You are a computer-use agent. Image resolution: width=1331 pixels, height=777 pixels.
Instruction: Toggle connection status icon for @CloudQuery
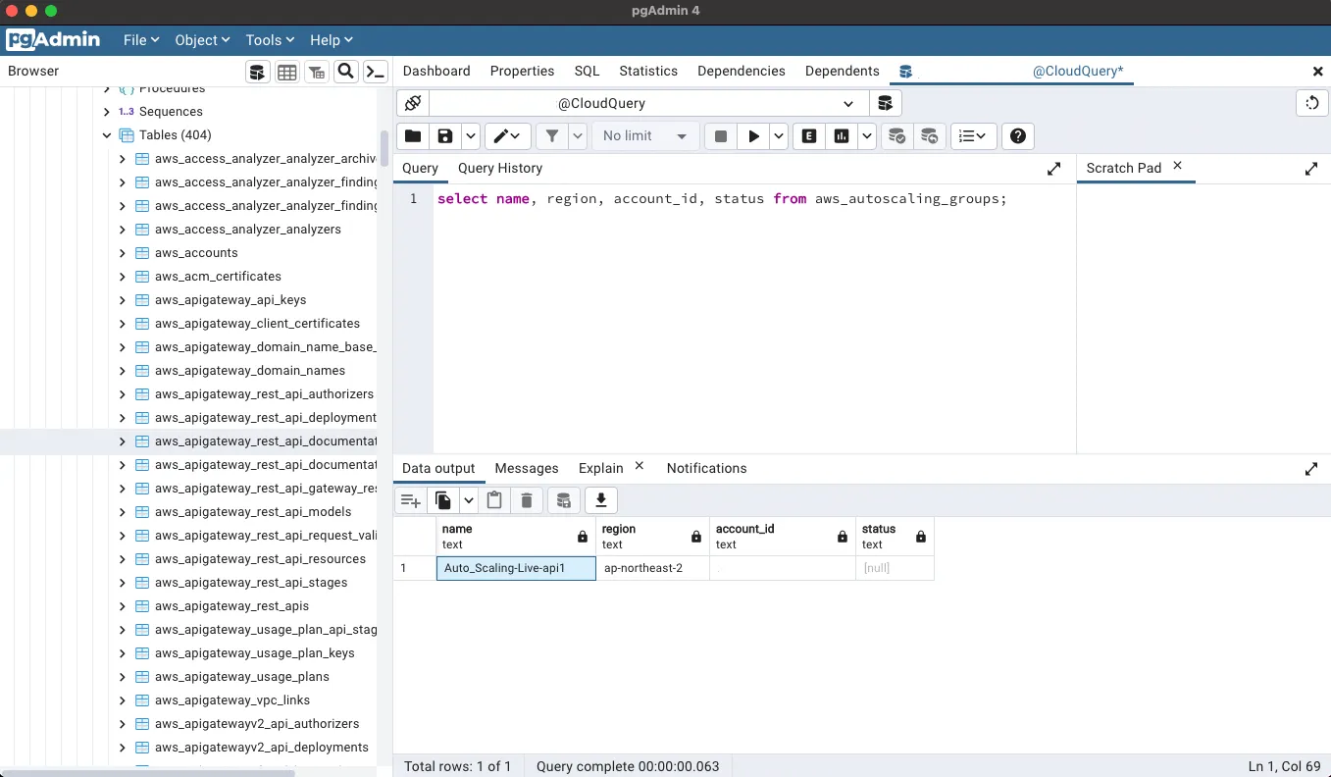point(413,103)
